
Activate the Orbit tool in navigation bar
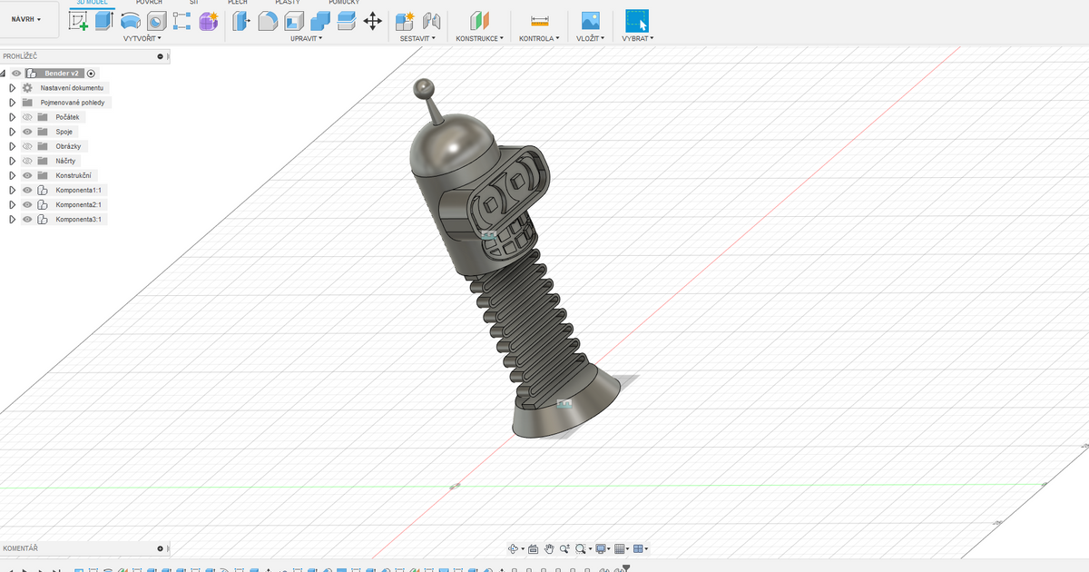pos(514,548)
